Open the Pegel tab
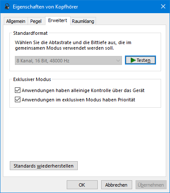Screen dimensions: 170x193 click(x=36, y=21)
